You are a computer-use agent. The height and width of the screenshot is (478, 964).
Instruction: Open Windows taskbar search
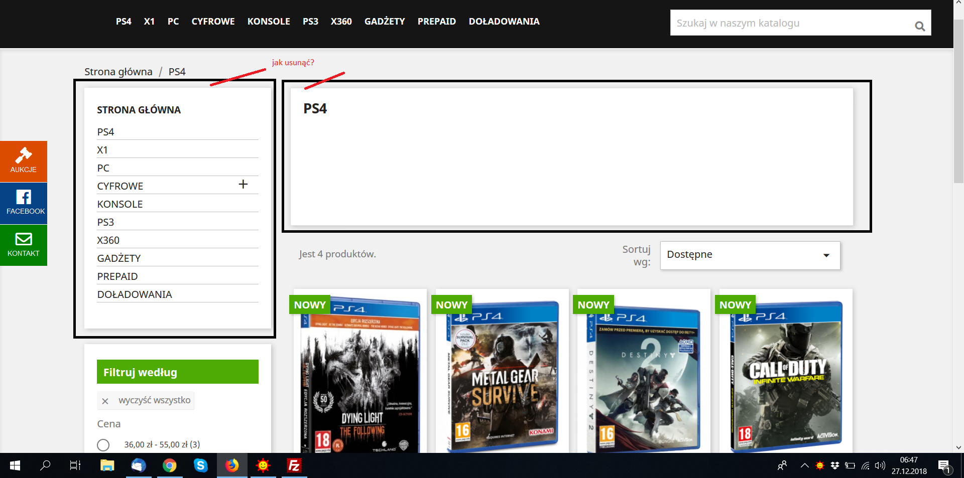pos(45,465)
